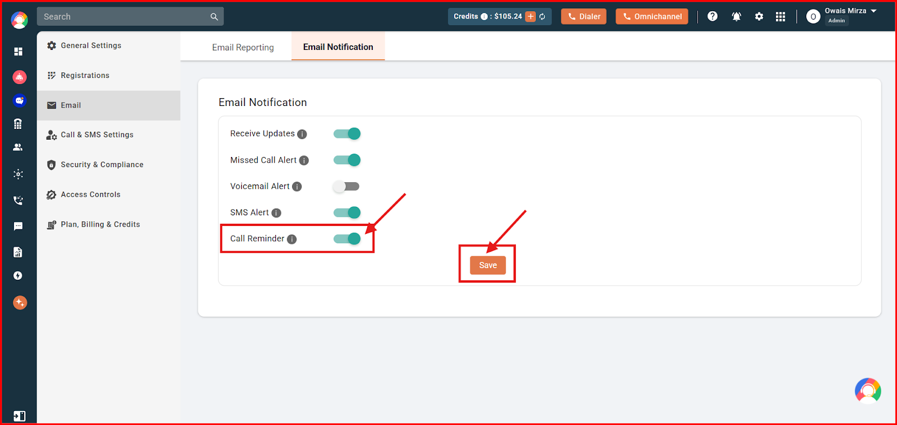Enable the Voicemail Alert toggle

pos(346,186)
